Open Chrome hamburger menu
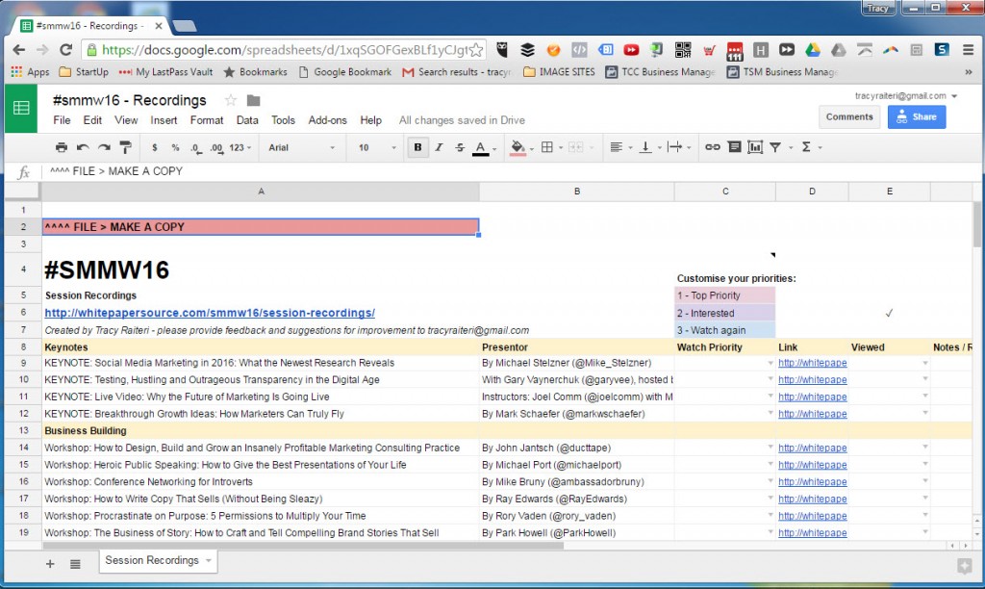 click(x=968, y=50)
